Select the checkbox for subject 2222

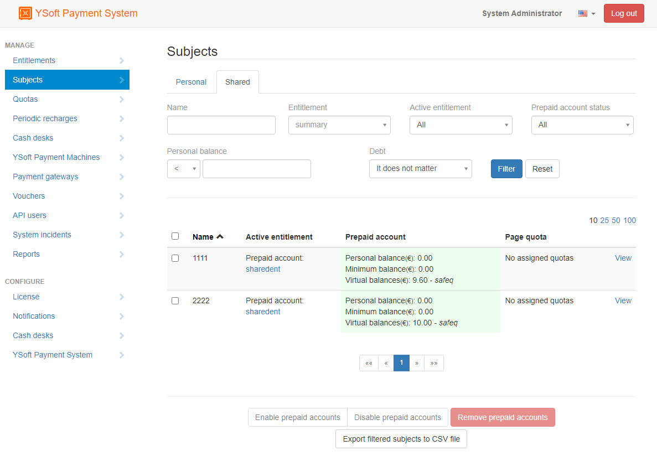(175, 301)
